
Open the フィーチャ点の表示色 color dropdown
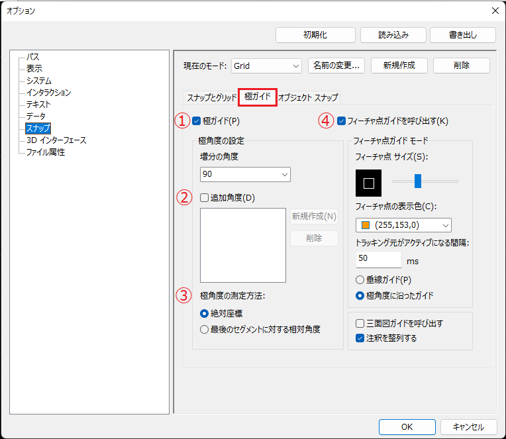tap(403, 225)
